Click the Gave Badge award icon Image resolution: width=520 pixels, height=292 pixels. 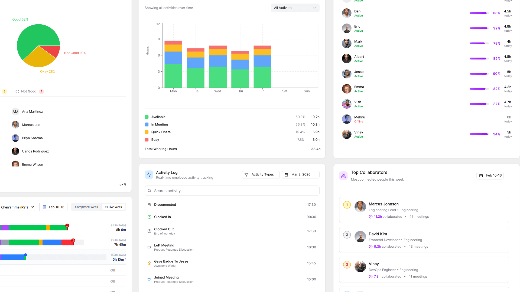pos(149,263)
